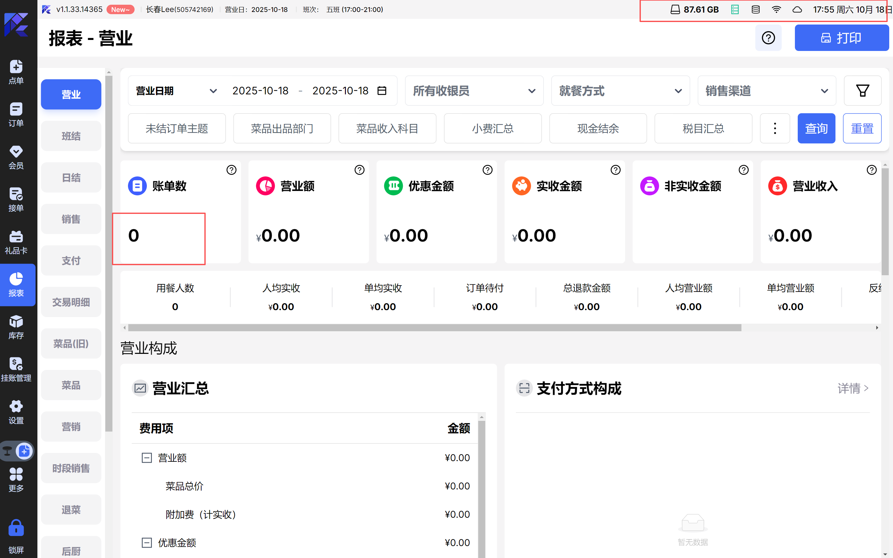Open the 就餐方式 dining mode dropdown
This screenshot has height=558, width=893.
point(620,91)
